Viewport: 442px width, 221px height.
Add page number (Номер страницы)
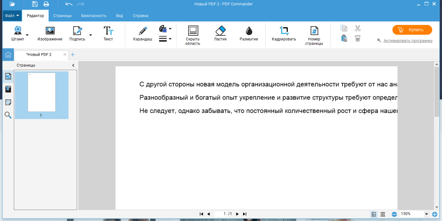pos(314,35)
